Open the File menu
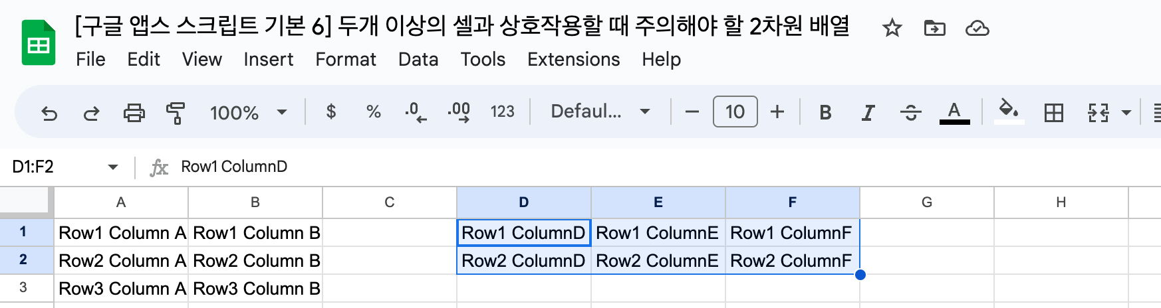The width and height of the screenshot is (1161, 308). coord(90,59)
